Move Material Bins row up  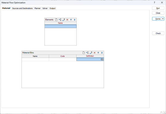(98, 53)
